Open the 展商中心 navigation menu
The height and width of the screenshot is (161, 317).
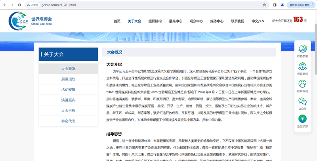pyautogui.click(x=176, y=21)
